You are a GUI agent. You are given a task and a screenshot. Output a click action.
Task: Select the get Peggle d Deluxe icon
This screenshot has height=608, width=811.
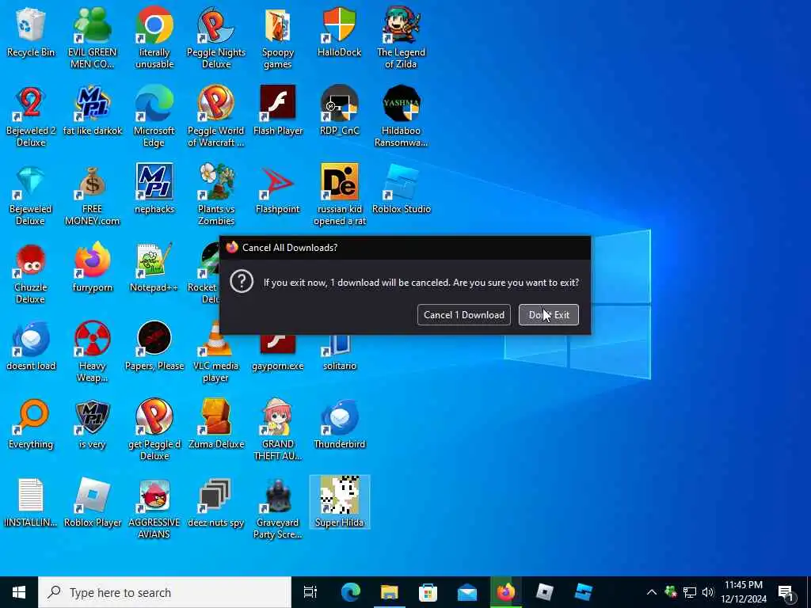154,431
